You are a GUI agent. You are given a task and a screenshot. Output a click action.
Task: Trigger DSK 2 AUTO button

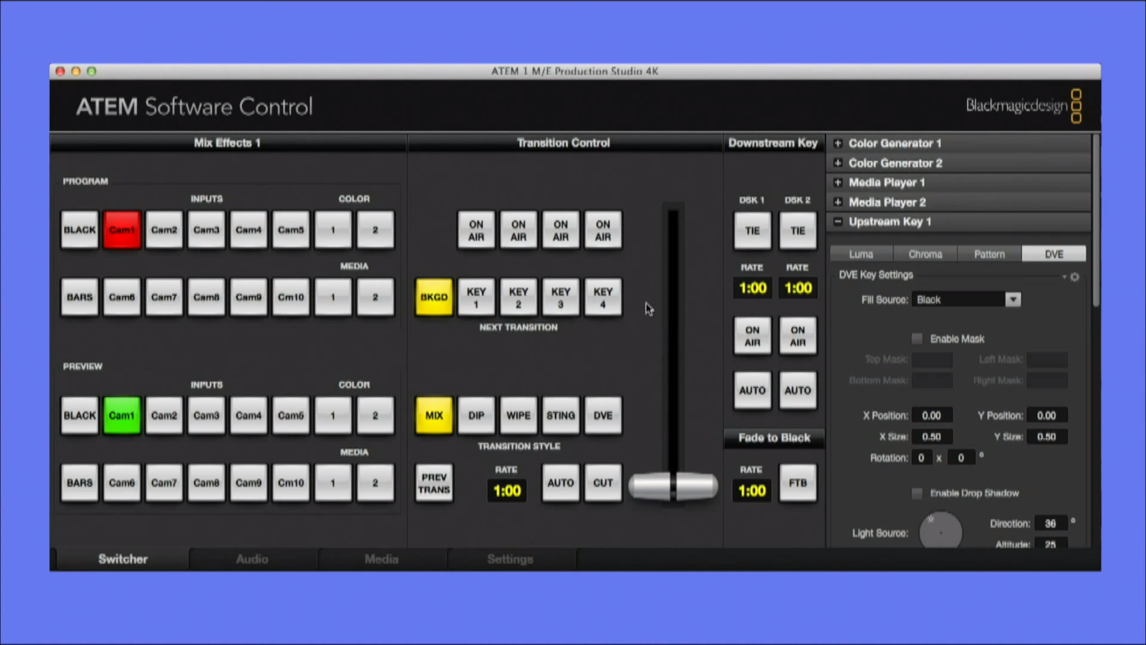point(798,391)
